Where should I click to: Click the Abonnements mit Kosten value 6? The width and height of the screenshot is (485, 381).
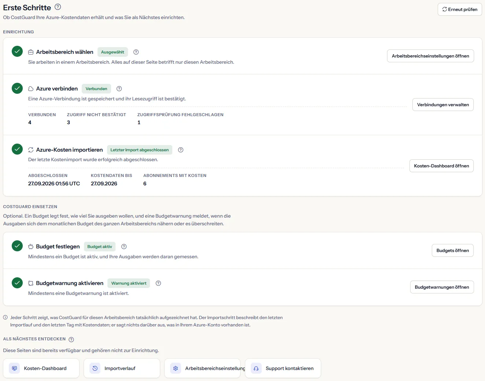145,184
